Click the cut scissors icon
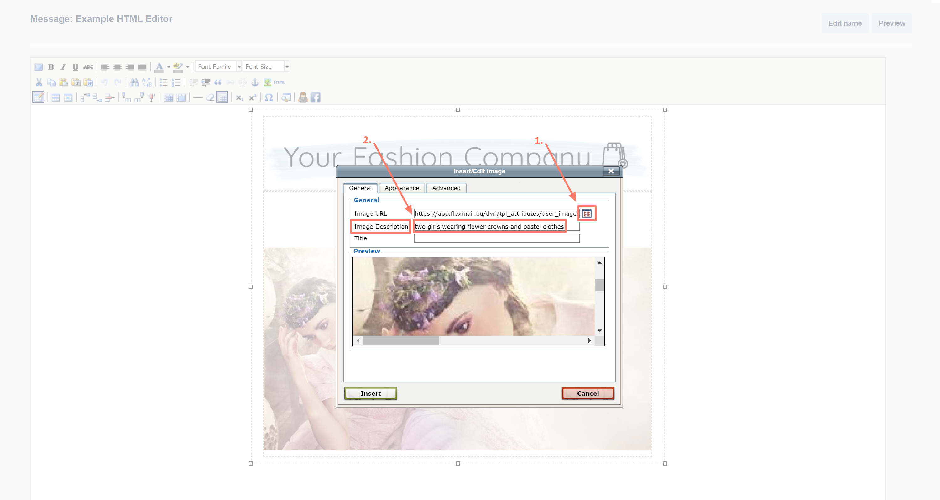This screenshot has height=500, width=940. pos(39,82)
